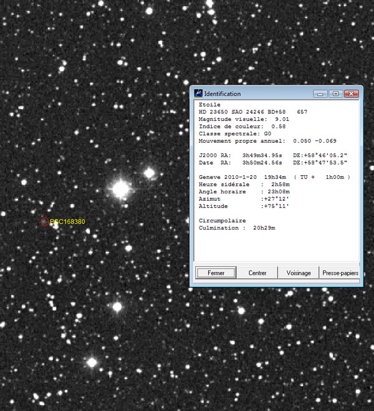Viewport: 374px width, 411px height.
Task: Click the J2000 RA coordinates line
Action: pos(273,155)
